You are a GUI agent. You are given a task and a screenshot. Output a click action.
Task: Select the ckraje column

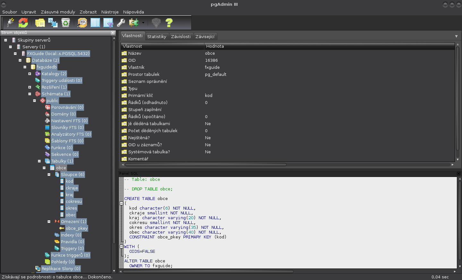[x=72, y=188]
